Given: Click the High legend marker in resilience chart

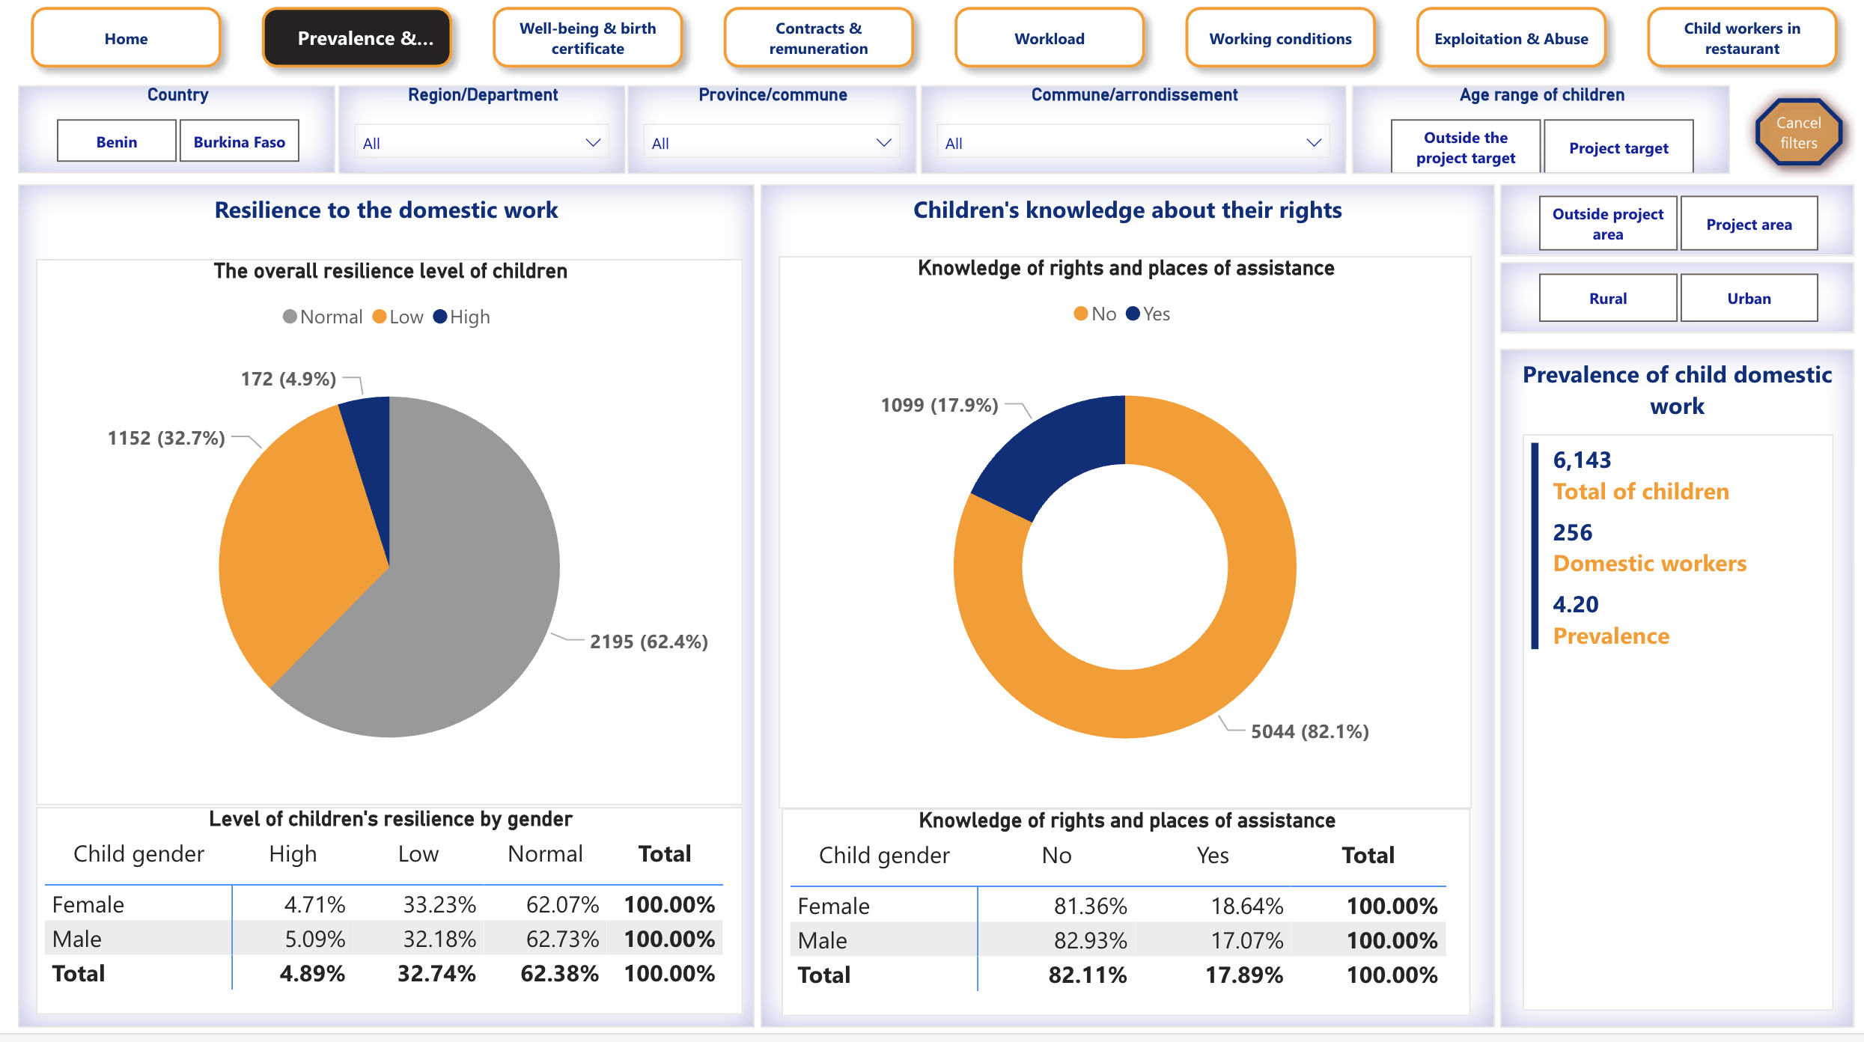Looking at the screenshot, I should pos(440,317).
